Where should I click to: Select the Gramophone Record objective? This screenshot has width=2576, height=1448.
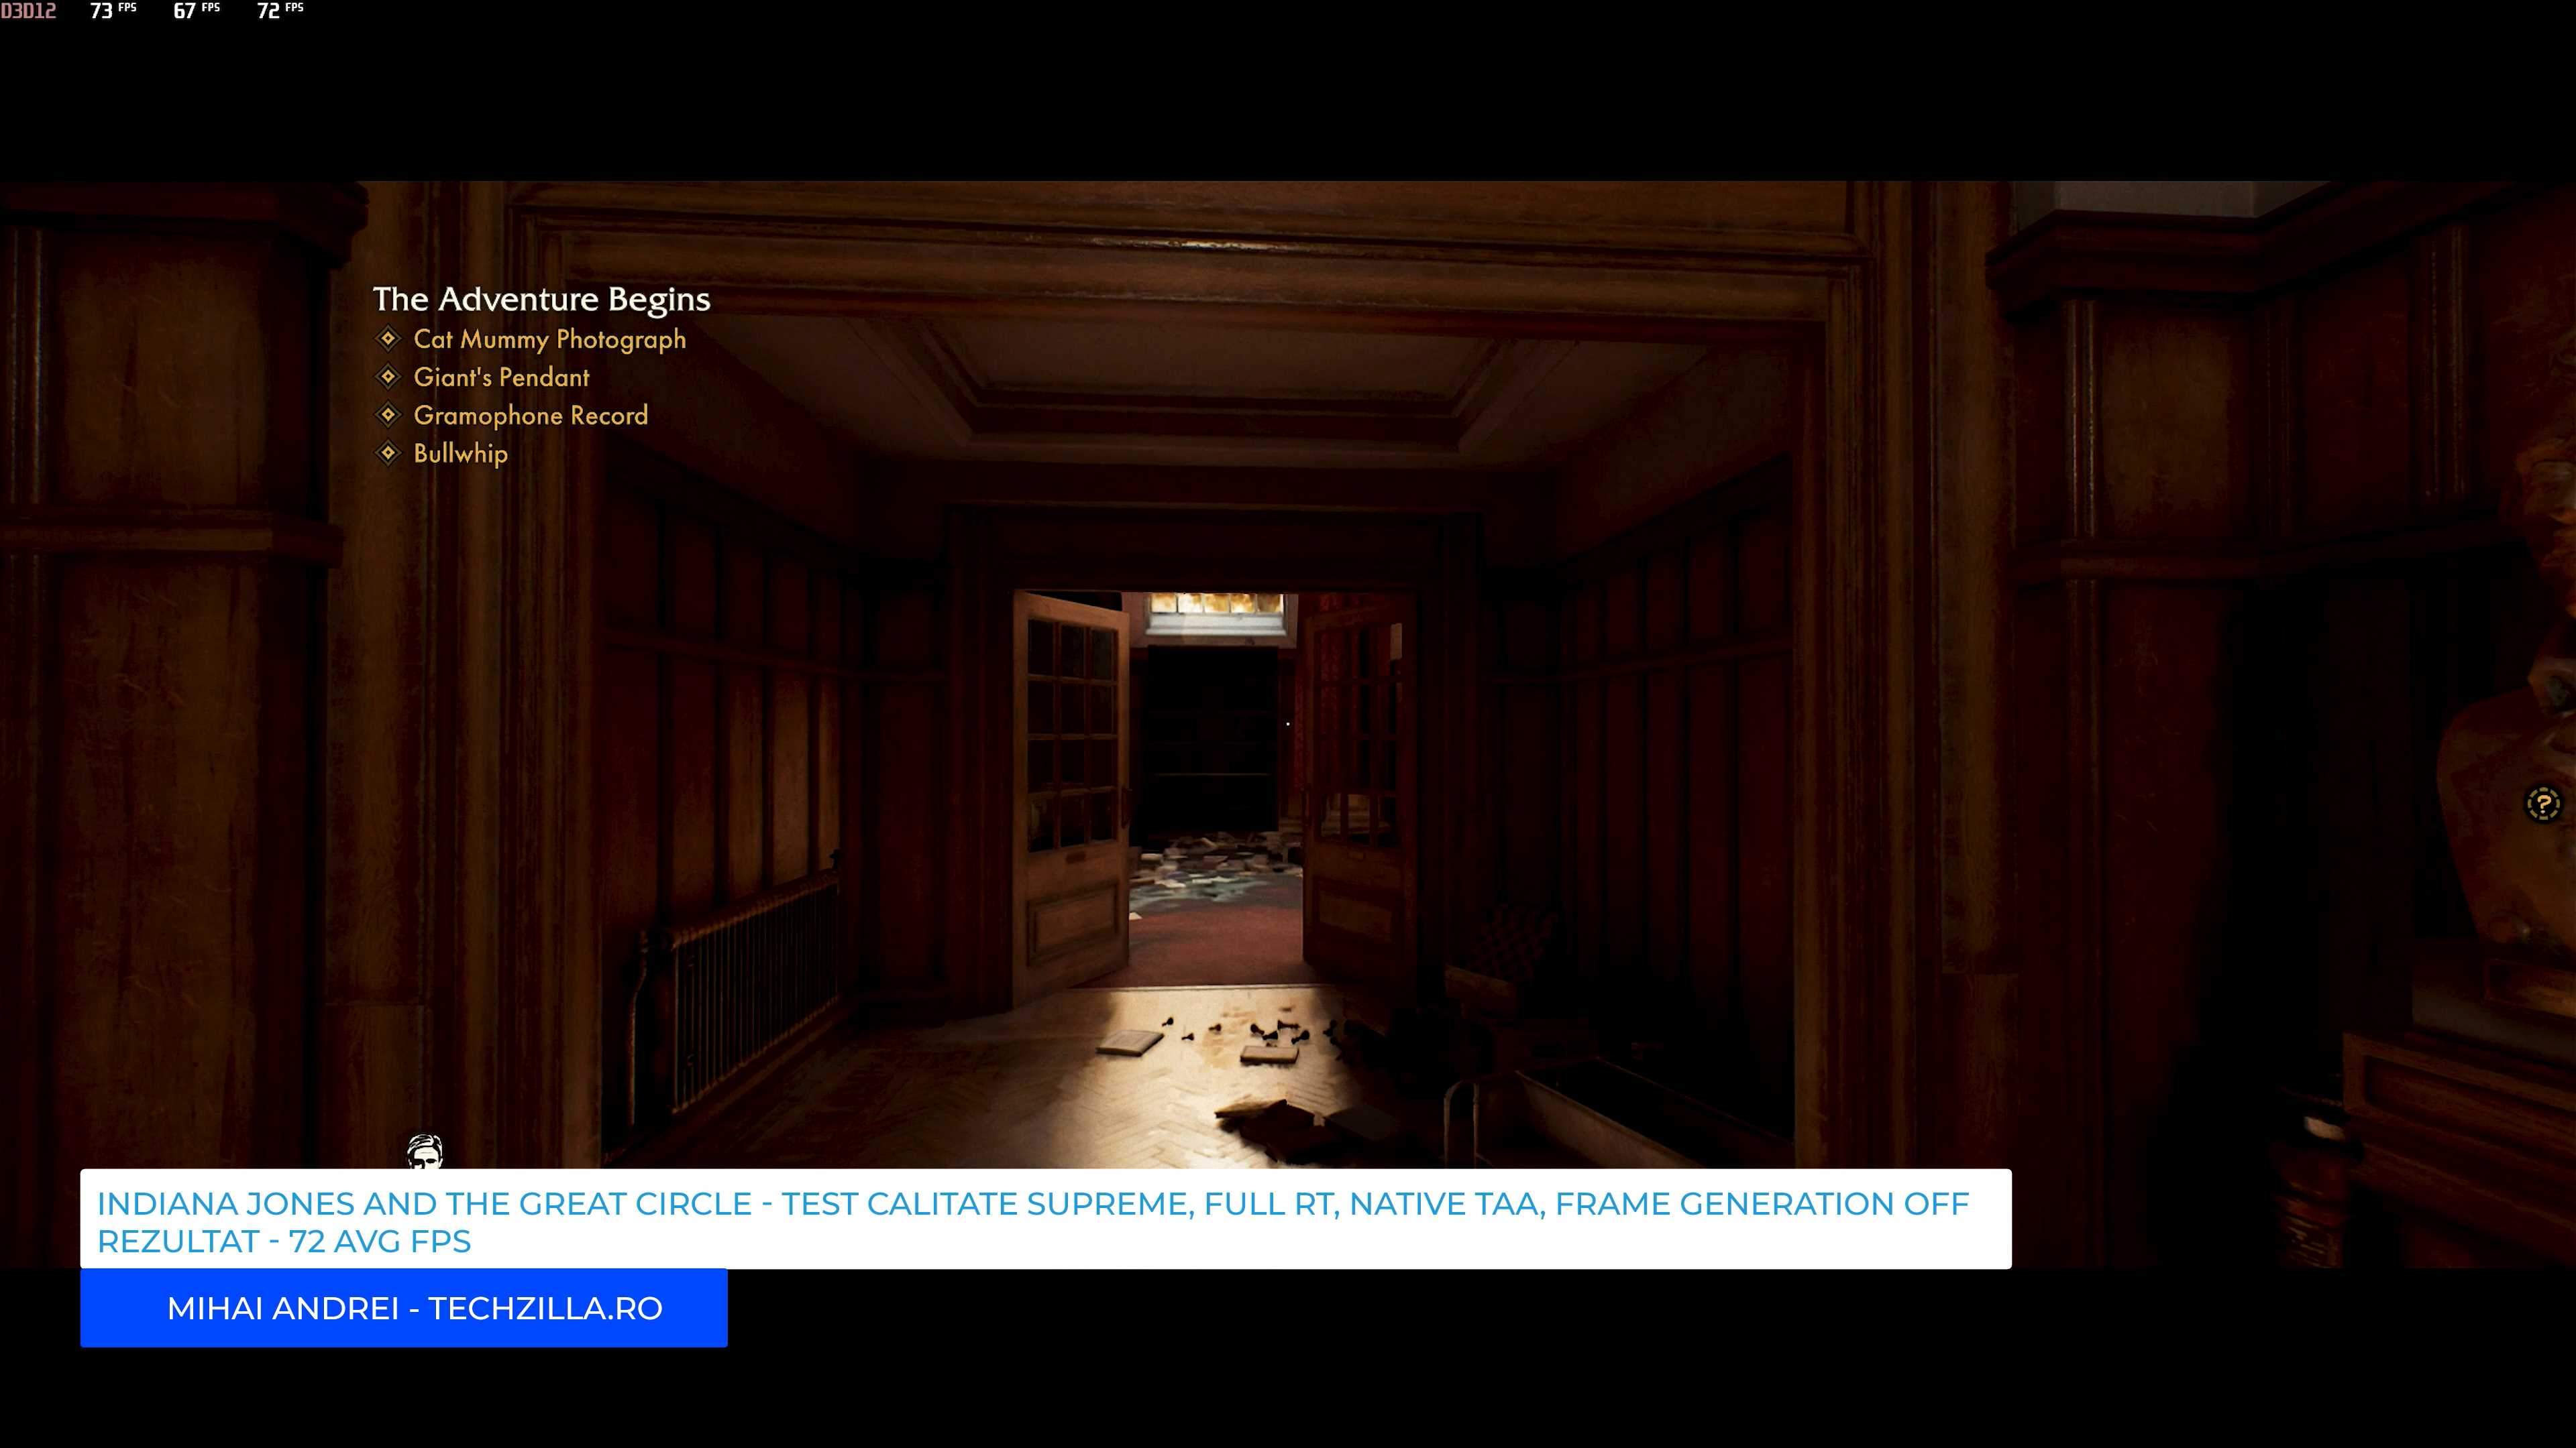pyautogui.click(x=530, y=416)
